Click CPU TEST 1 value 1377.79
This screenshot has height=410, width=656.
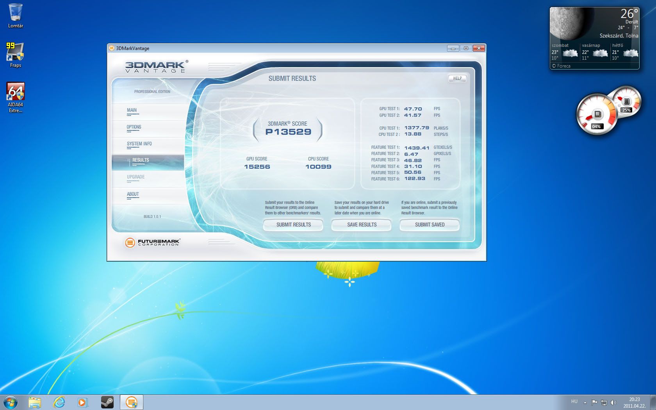[x=417, y=128]
